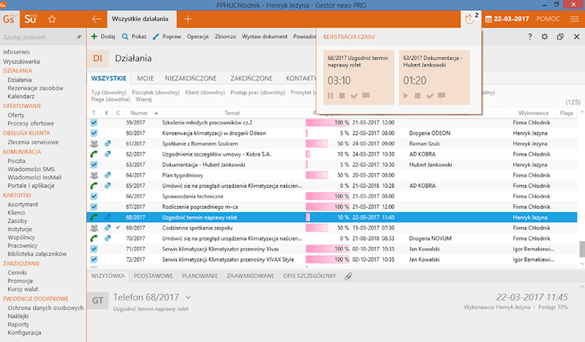The width and height of the screenshot is (585, 342).
Task: Focus the Szukaj poleceń search field
Action: 37,37
